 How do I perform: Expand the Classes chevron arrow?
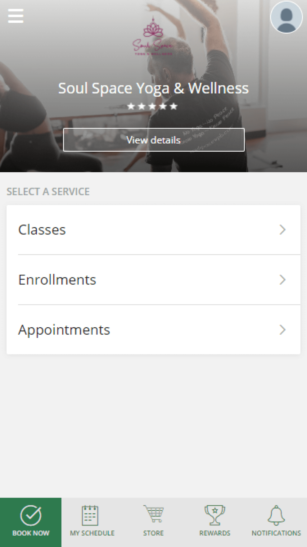pos(282,230)
